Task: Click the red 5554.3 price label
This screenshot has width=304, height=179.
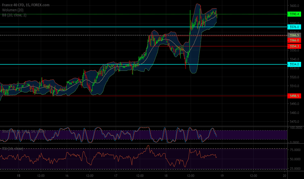Action: click(294, 46)
